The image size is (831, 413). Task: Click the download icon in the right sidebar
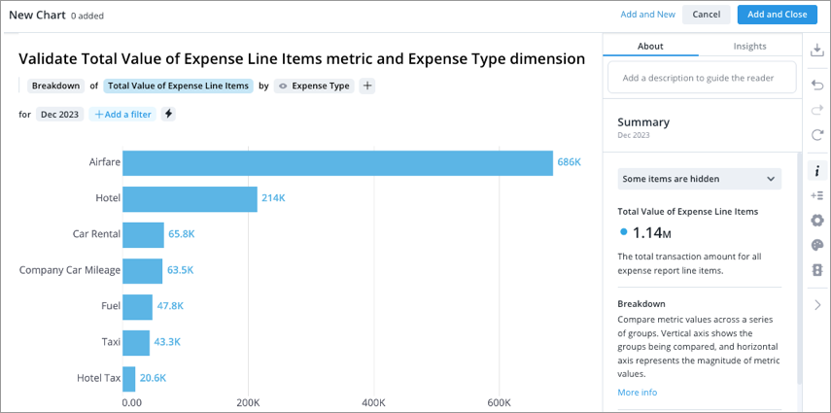[816, 51]
